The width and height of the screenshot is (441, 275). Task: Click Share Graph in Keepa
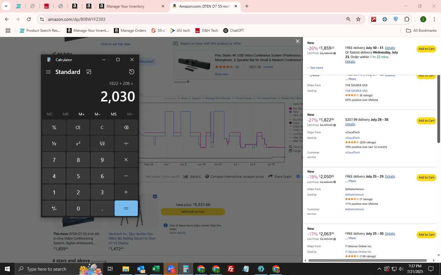tap(280, 177)
